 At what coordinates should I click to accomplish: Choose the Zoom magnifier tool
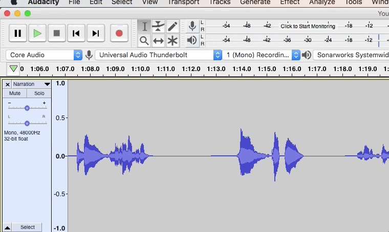pos(145,40)
